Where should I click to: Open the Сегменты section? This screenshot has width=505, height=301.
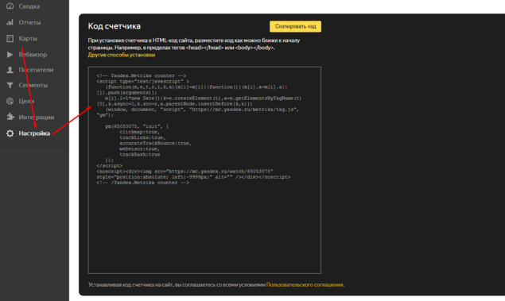click(33, 85)
